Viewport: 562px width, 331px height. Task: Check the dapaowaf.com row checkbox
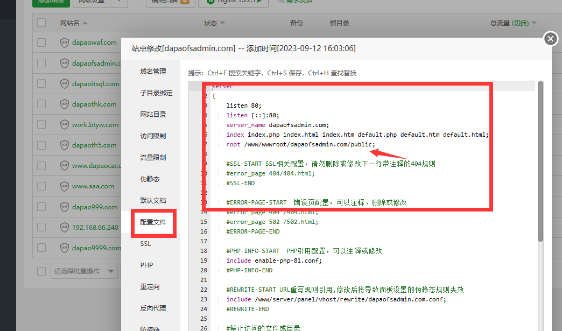tap(41, 43)
